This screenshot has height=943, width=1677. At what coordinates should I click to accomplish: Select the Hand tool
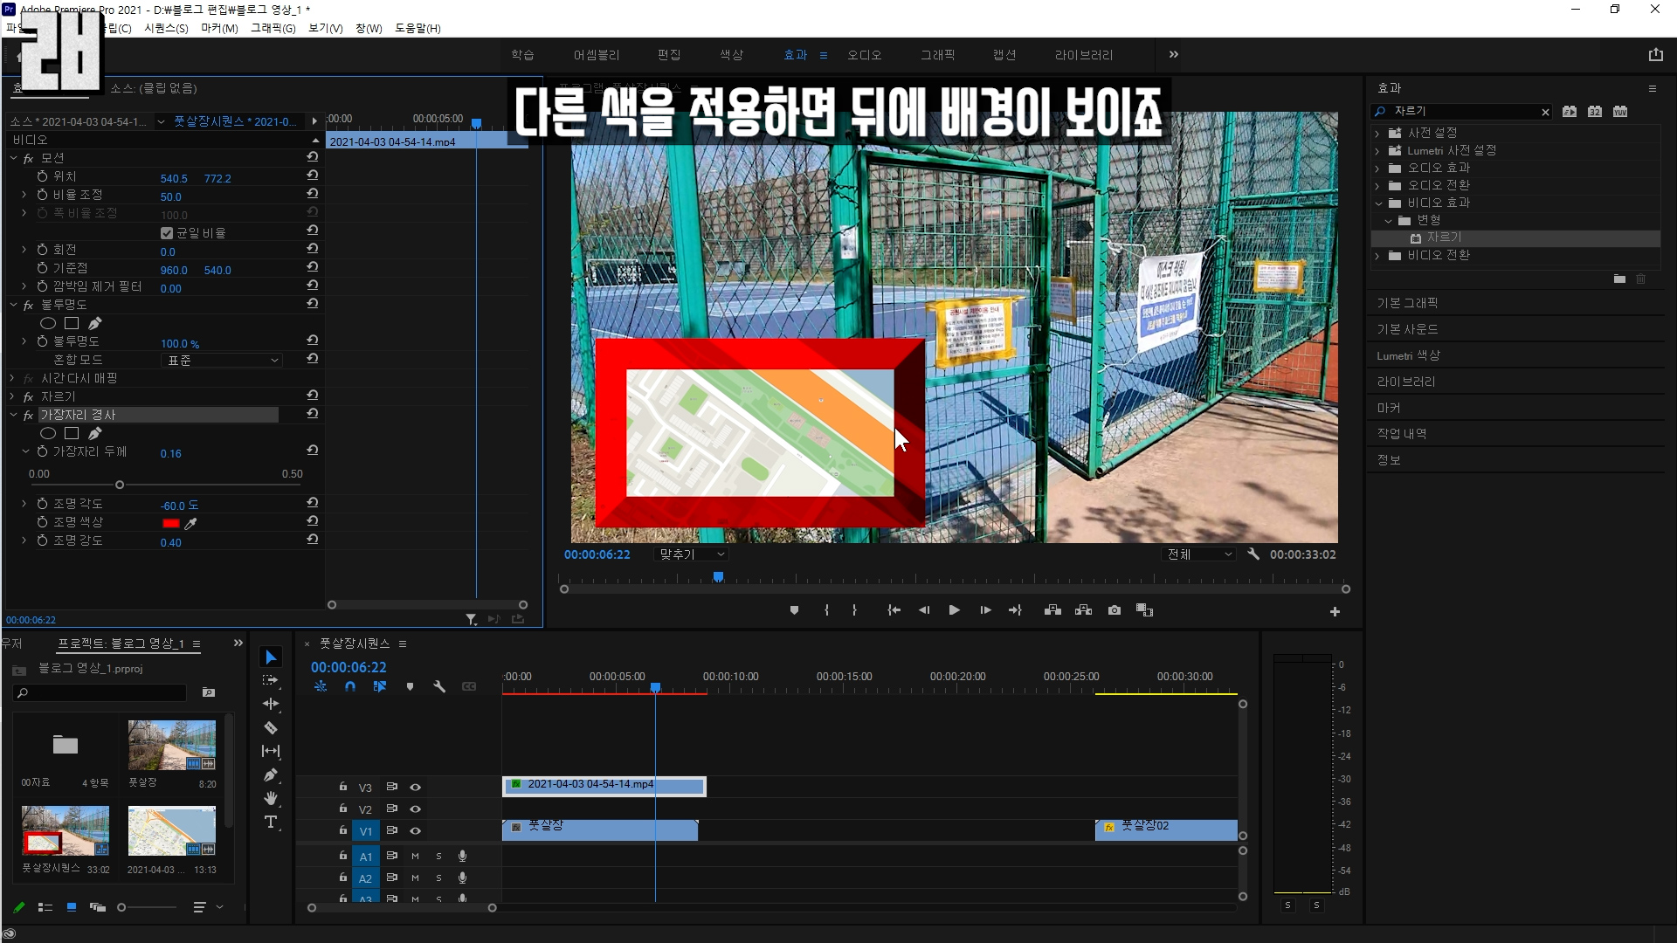[271, 798]
